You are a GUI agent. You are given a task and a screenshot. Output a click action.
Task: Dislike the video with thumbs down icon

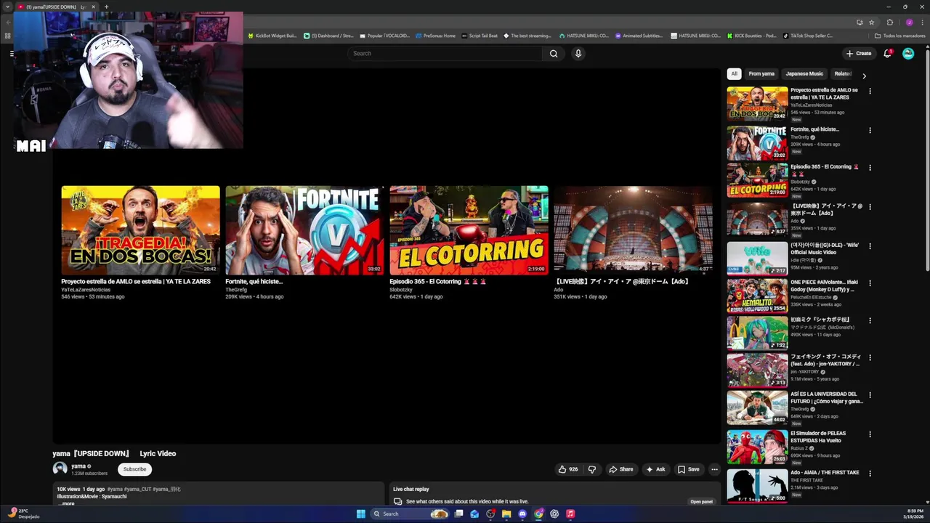[x=591, y=469]
